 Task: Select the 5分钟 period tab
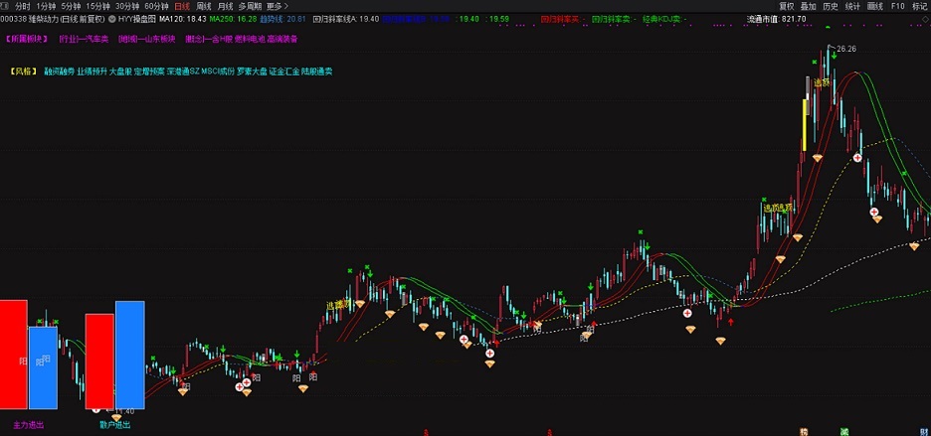(72, 7)
